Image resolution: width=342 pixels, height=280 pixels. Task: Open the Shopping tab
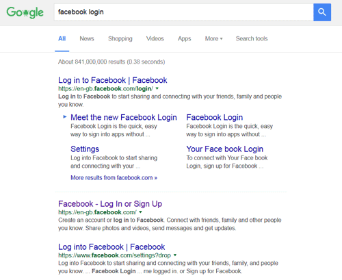point(120,39)
